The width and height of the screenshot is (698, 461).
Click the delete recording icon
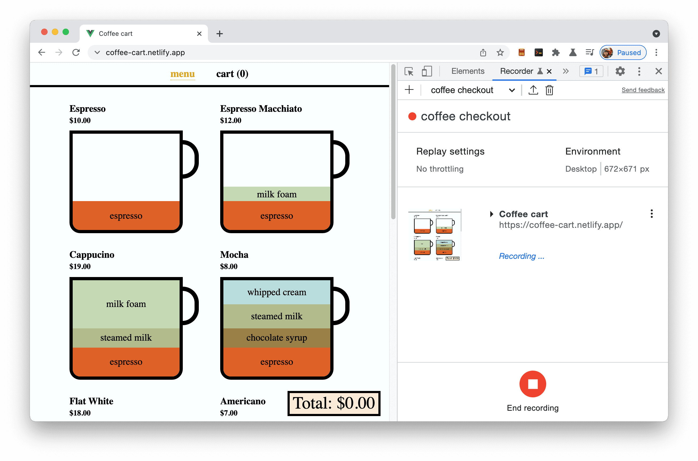click(x=549, y=90)
